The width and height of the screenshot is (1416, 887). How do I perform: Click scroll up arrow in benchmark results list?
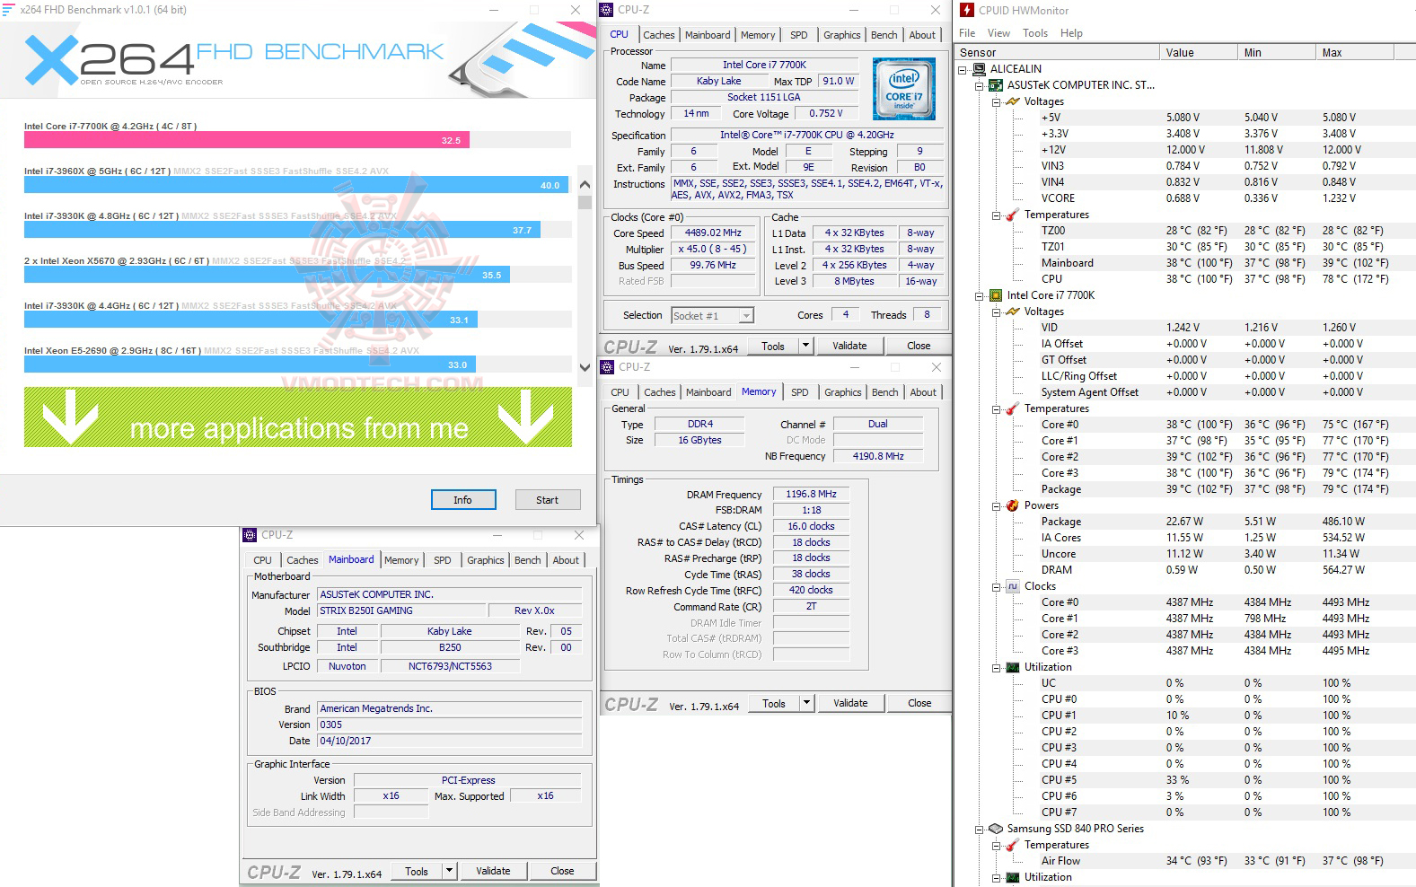click(x=585, y=184)
